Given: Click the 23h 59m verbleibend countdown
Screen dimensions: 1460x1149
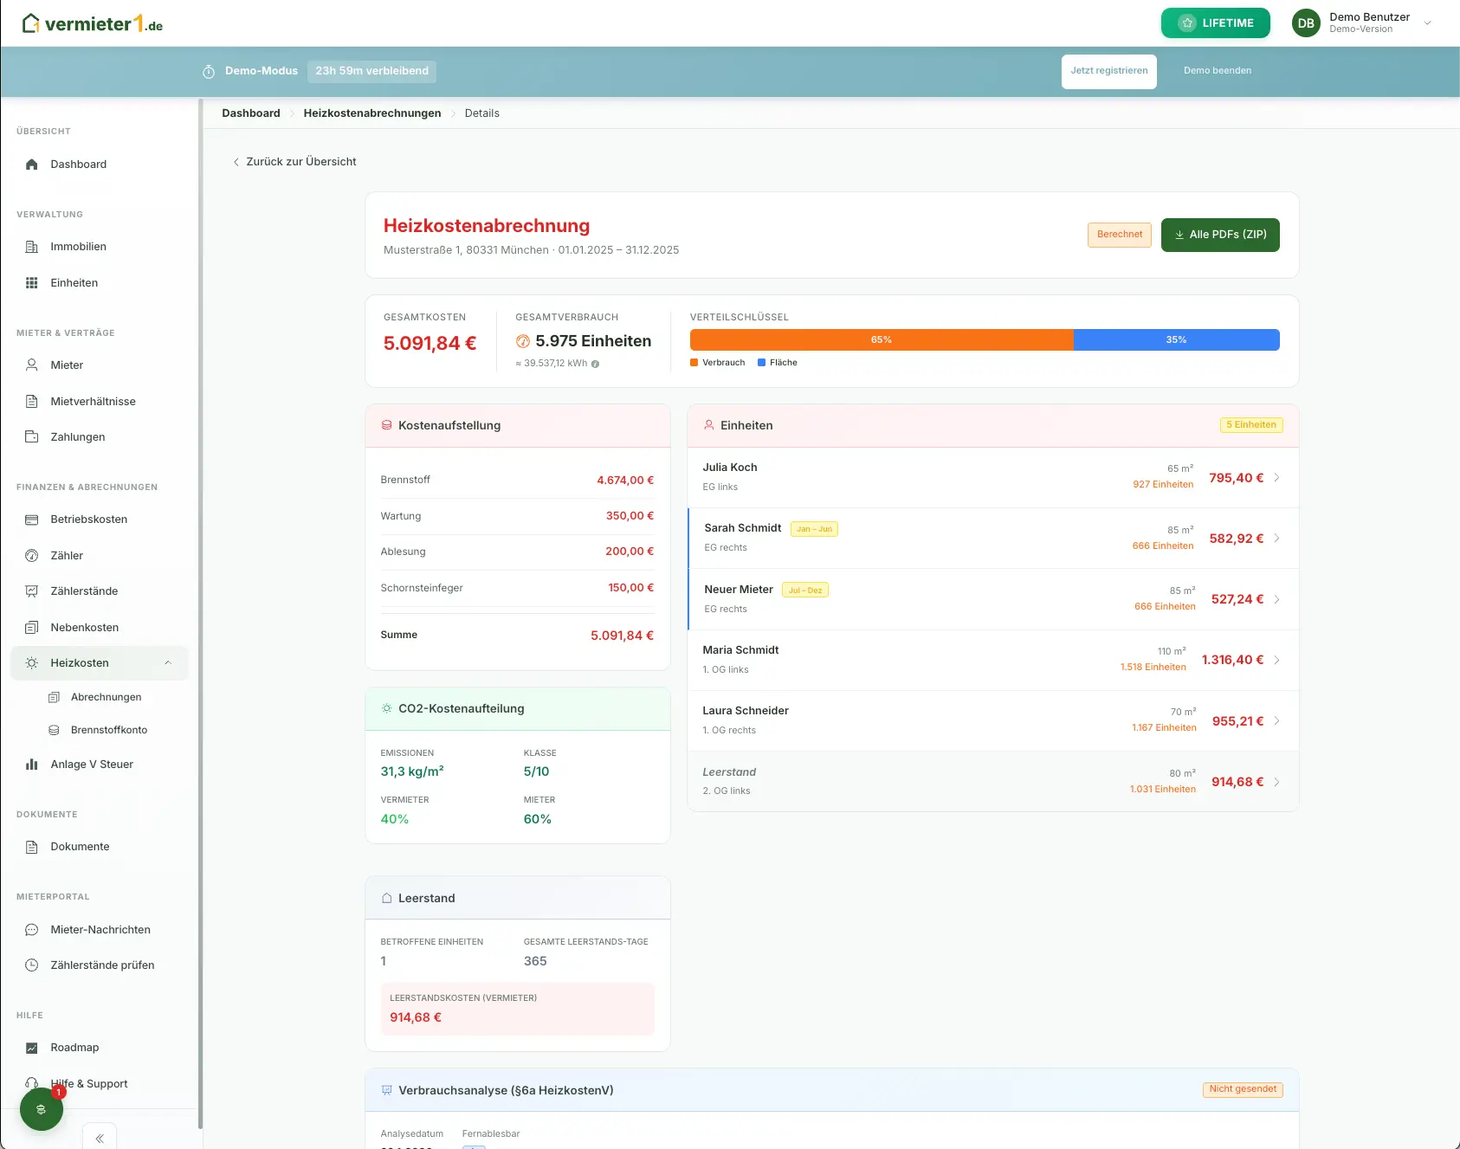Looking at the screenshot, I should (371, 71).
